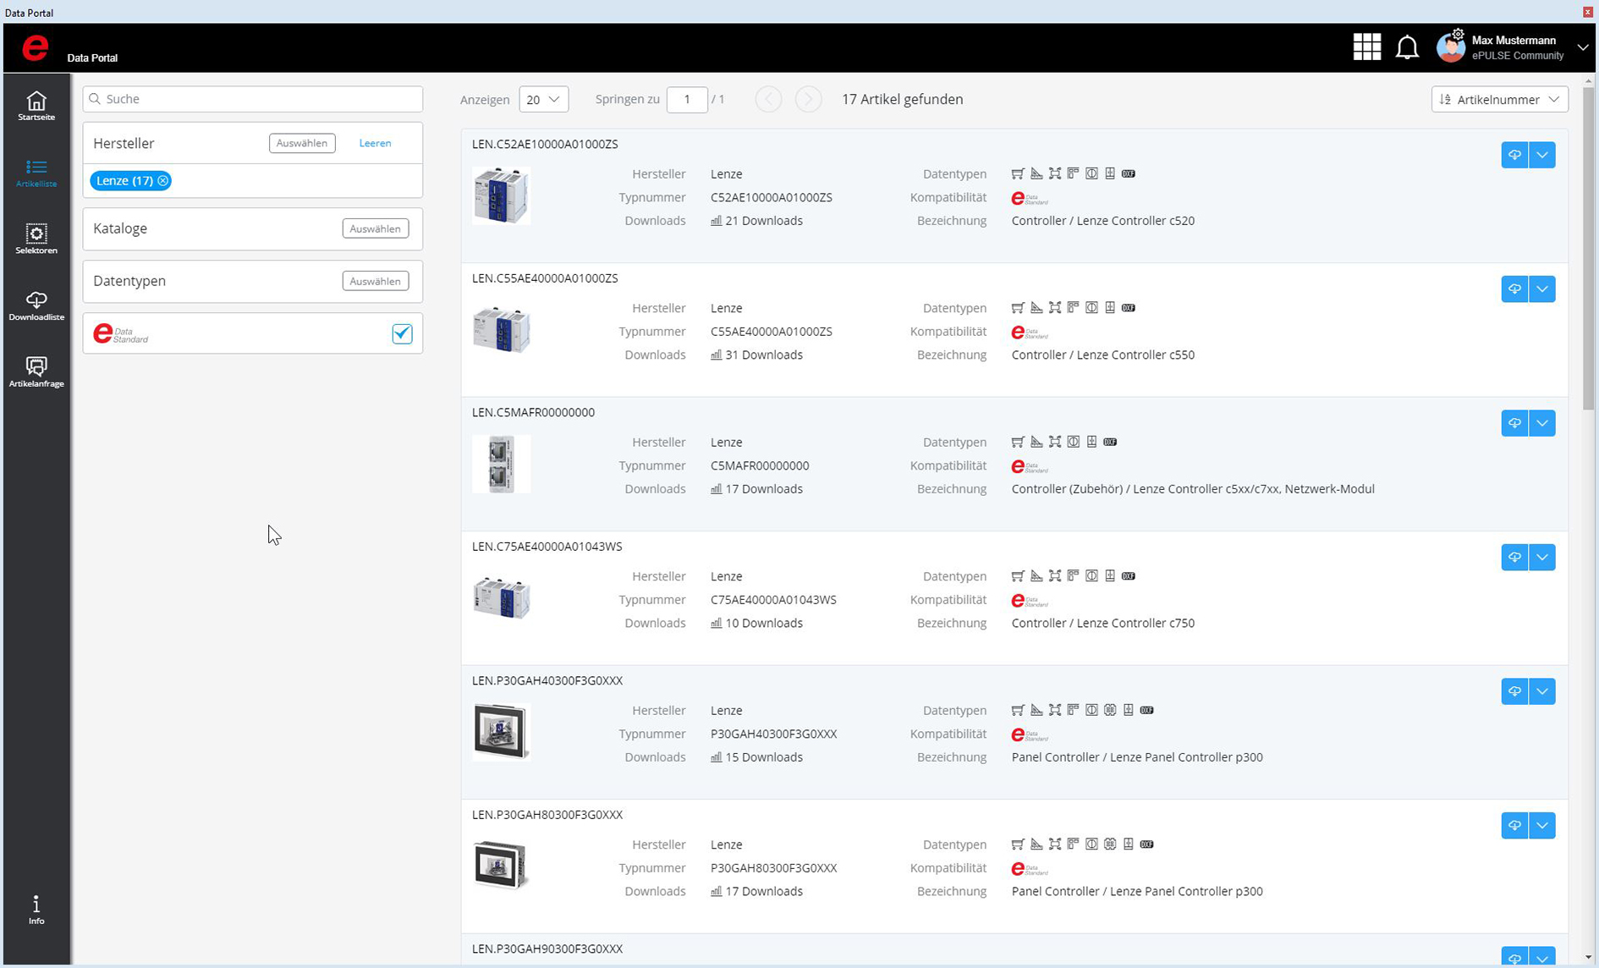Click the DXF data type icon on LEN.C52AE10000A01000ZS
Screen dimensions: 1599x968
point(1128,173)
